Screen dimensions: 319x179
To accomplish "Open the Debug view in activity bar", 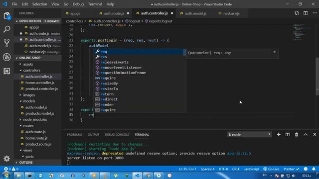I will [x=6, y=57].
